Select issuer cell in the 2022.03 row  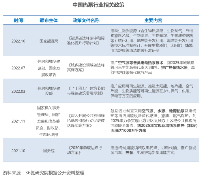[49, 91]
